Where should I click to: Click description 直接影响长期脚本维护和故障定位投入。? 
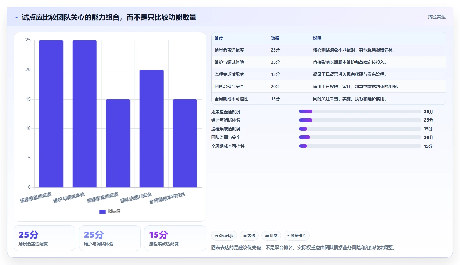(x=350, y=62)
